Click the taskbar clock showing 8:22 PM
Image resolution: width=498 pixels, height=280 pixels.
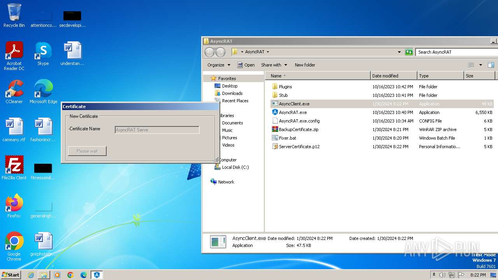coord(478,275)
